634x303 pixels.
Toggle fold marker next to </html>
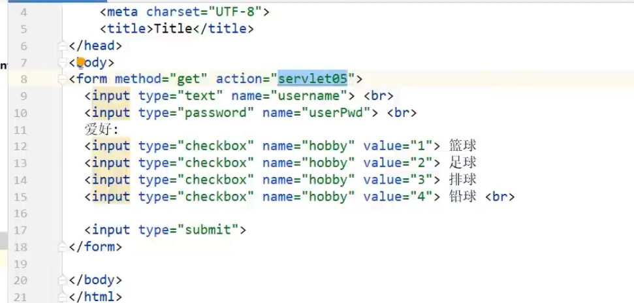62,297
